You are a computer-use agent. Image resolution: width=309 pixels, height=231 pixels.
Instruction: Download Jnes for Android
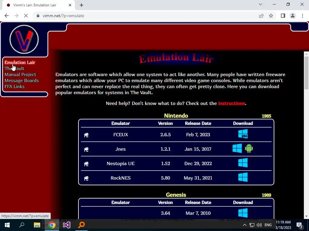click(249, 148)
